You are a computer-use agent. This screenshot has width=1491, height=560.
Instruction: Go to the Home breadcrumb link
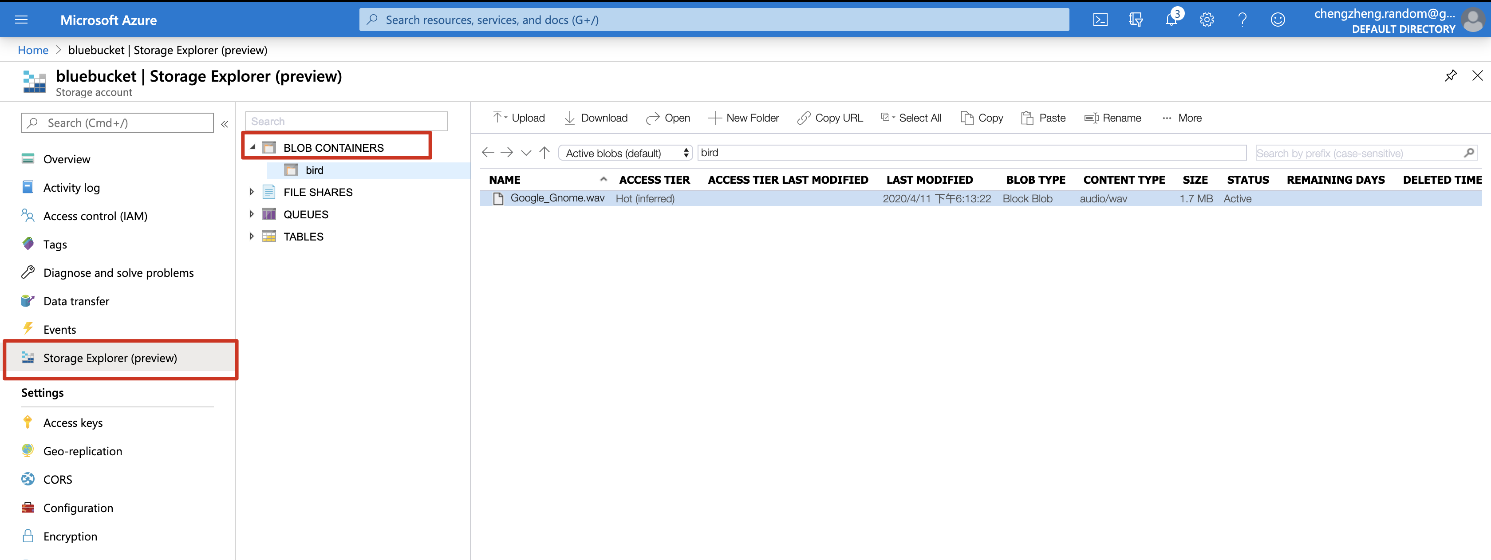pos(33,50)
